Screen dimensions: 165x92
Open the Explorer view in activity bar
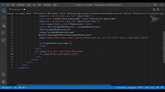pyautogui.click(x=3, y=10)
